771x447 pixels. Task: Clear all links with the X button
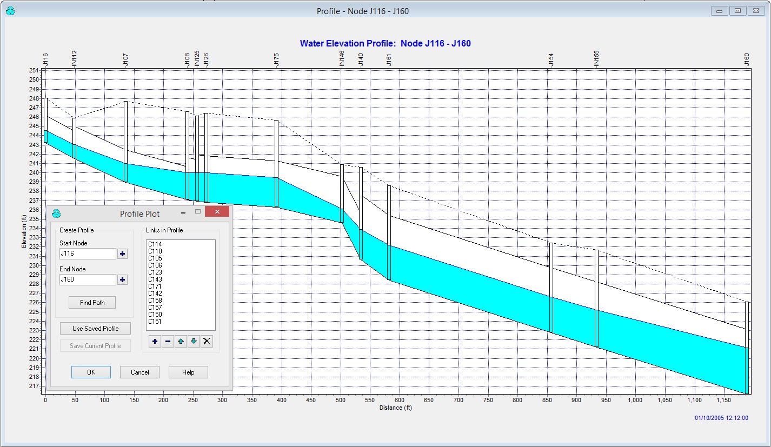(207, 341)
